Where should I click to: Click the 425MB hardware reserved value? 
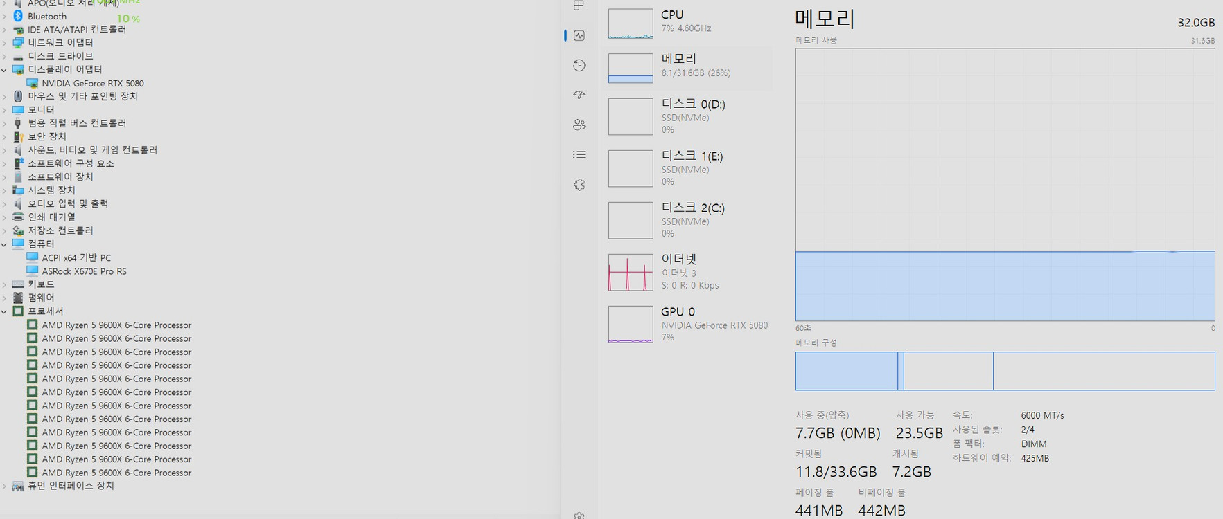click(1035, 458)
